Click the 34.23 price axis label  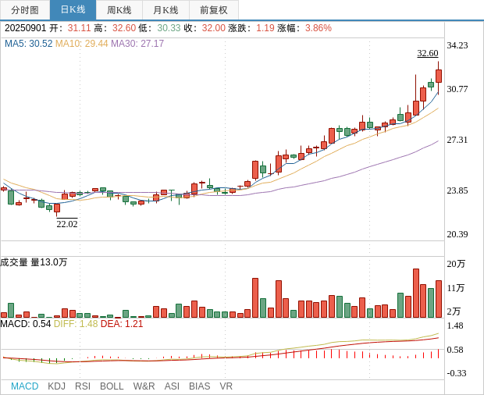457,45
